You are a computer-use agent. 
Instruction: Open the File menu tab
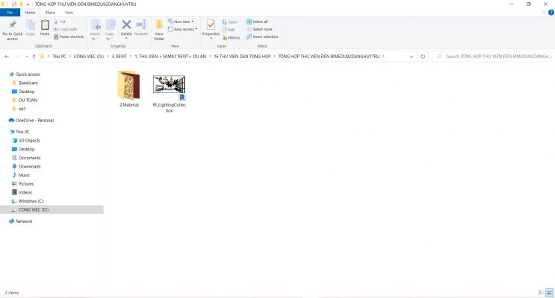coord(10,13)
